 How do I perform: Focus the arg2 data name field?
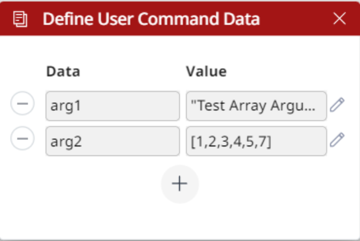pyautogui.click(x=112, y=141)
